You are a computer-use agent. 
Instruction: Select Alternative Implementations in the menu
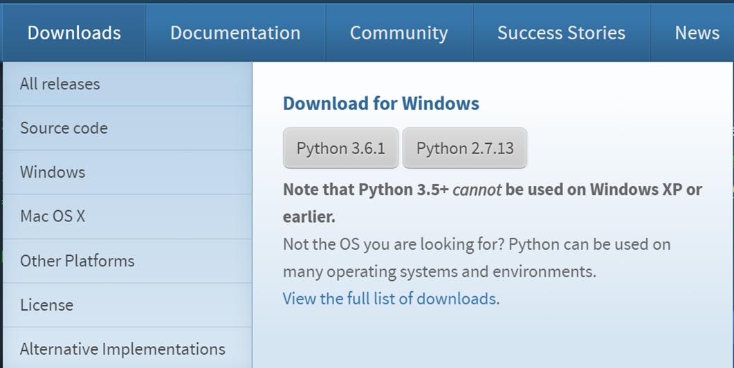click(x=127, y=349)
